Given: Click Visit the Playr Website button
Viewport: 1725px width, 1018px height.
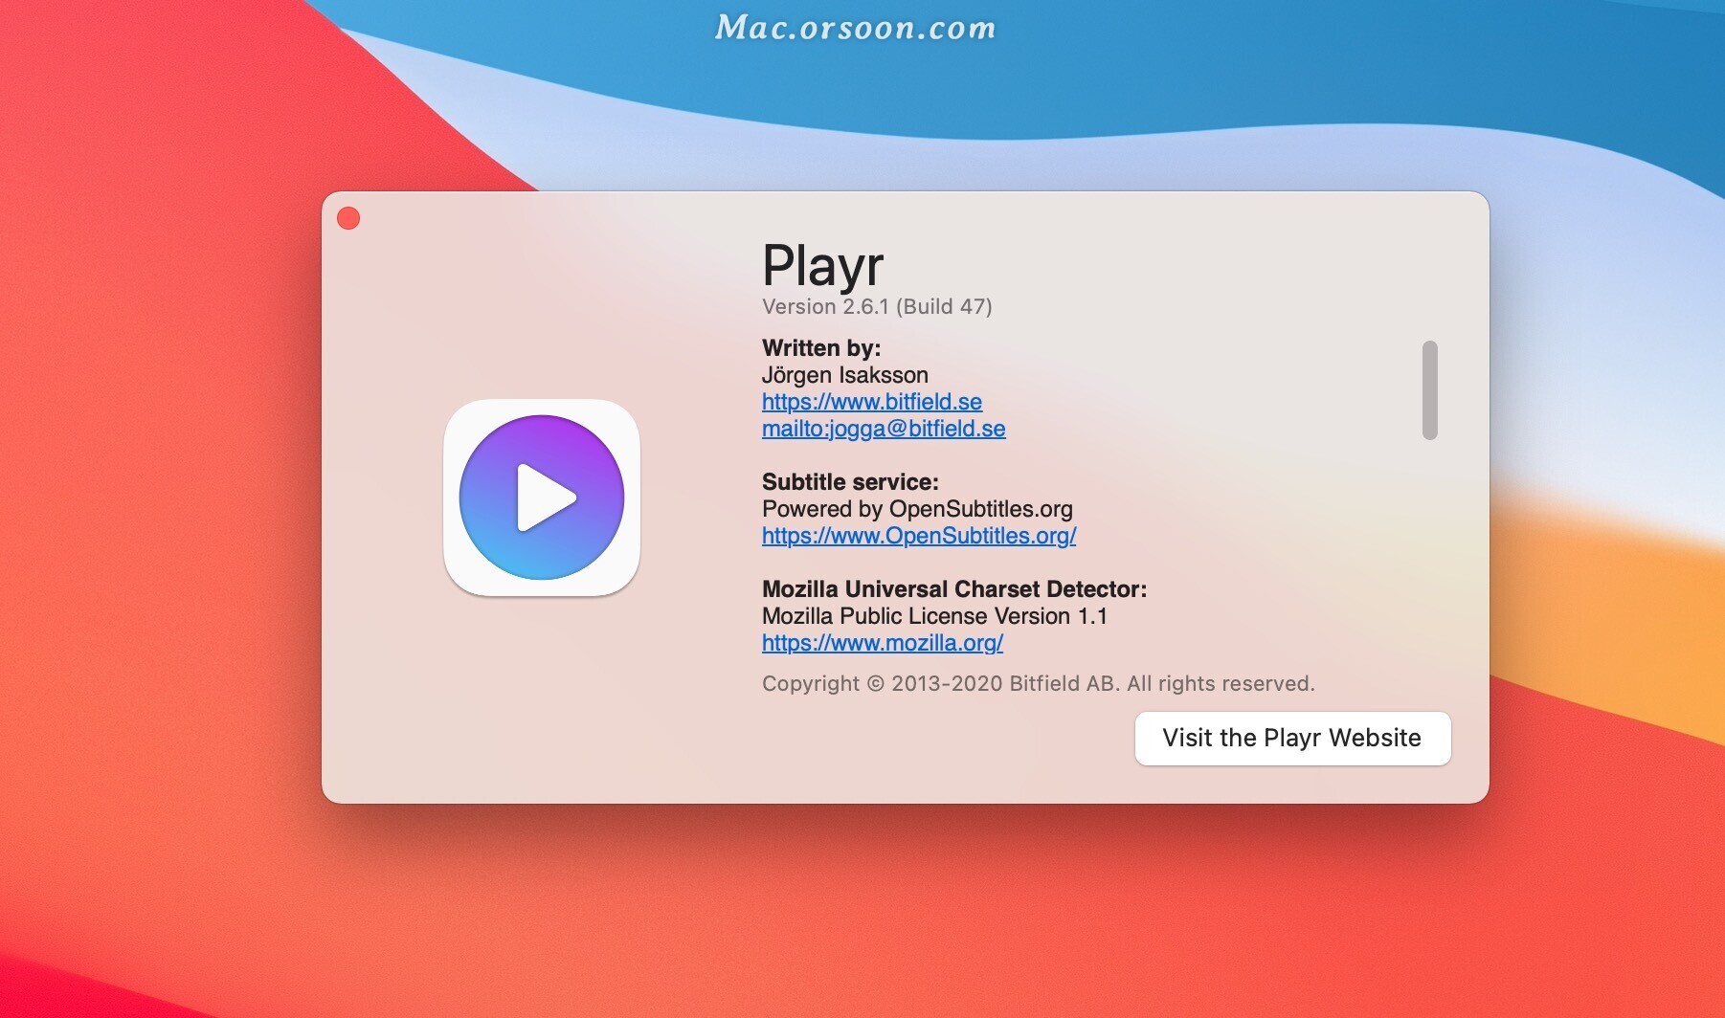Looking at the screenshot, I should pos(1292,738).
